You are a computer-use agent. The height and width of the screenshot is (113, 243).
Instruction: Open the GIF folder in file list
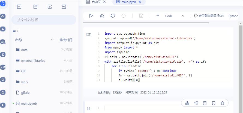tap(23, 71)
